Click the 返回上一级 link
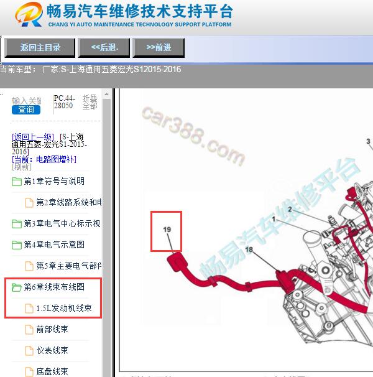Image resolution: width=373 pixels, height=377 pixels. (x=33, y=137)
